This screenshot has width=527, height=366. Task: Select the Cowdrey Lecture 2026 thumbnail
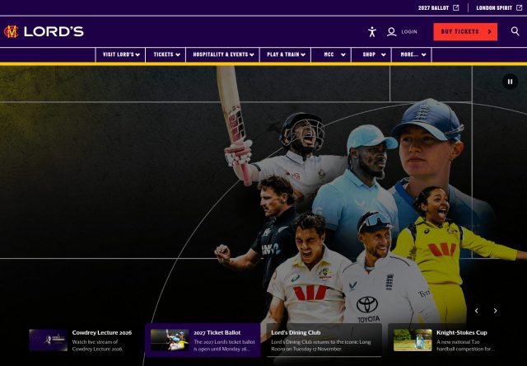[48, 340]
